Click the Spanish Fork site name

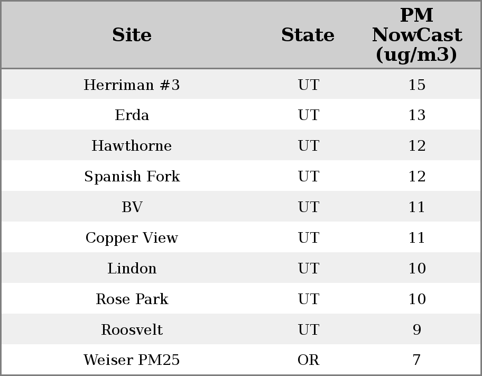pyautogui.click(x=132, y=176)
